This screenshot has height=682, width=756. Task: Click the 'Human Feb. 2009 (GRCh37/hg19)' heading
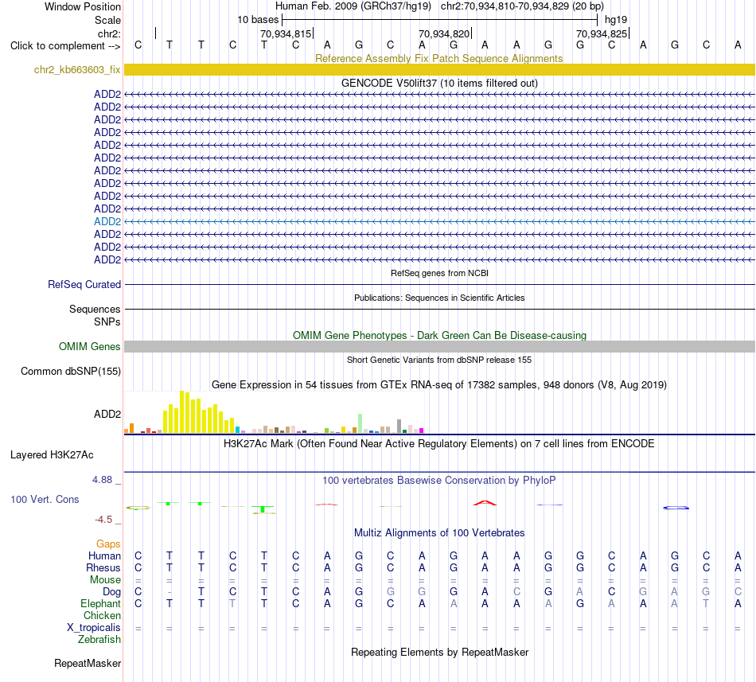pos(353,6)
